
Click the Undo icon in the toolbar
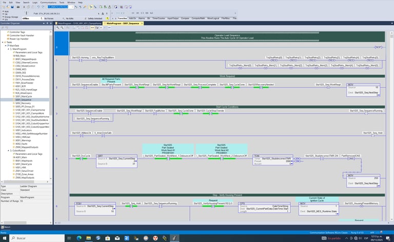tap(38, 7)
